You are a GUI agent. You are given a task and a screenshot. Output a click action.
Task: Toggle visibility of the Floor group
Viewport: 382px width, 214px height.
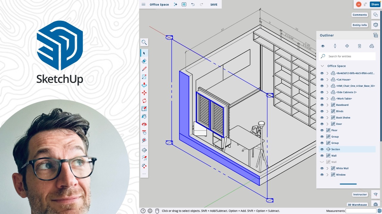322,130
